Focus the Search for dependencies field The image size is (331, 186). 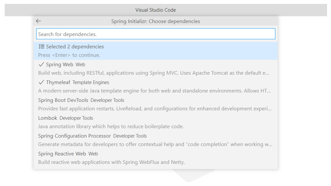coord(156,34)
